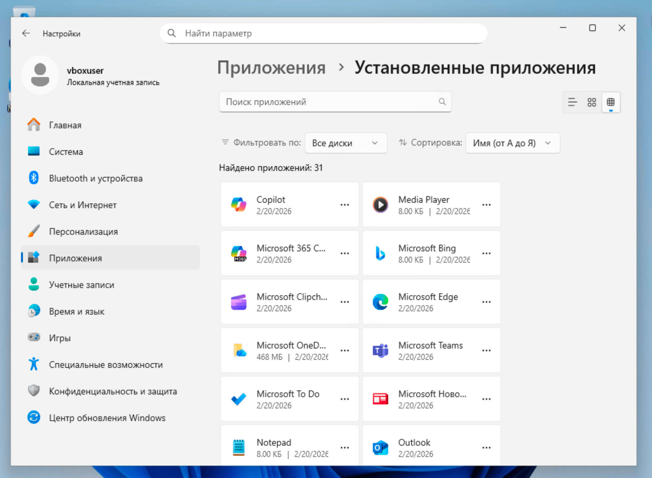652x478 pixels.
Task: Select the table view layout icon
Action: (611, 102)
